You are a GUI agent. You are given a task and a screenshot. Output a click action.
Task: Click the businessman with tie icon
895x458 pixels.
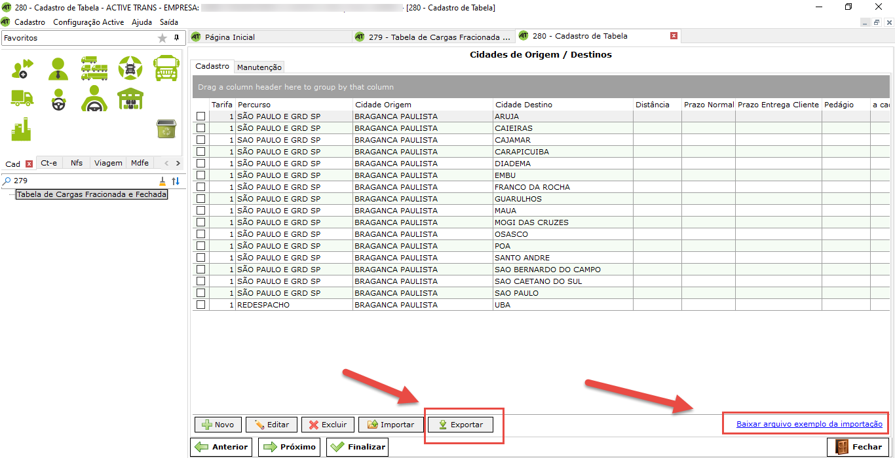click(x=58, y=67)
